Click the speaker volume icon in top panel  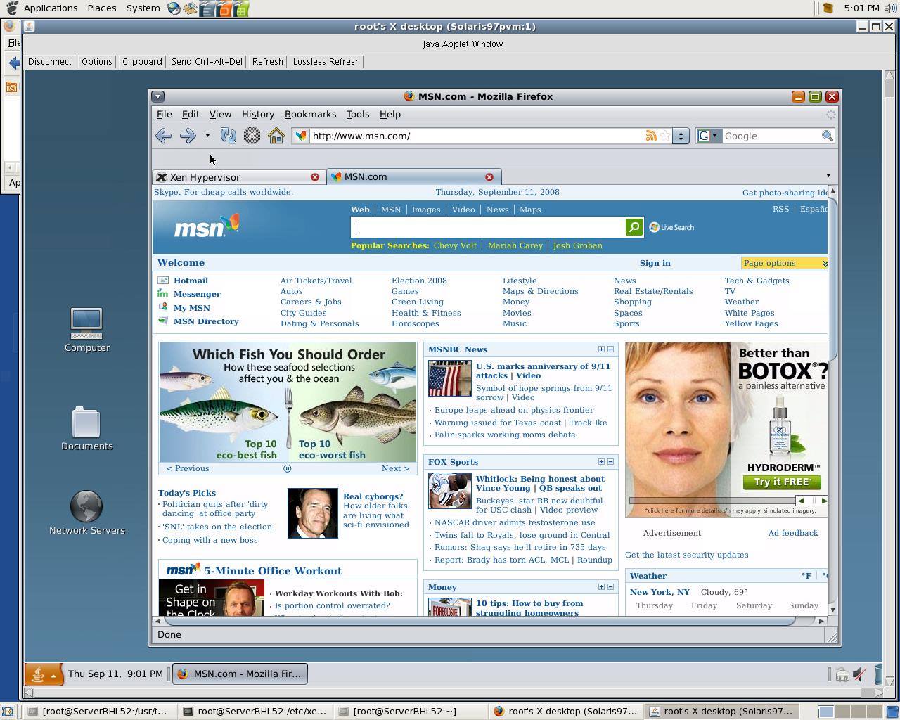(x=890, y=8)
